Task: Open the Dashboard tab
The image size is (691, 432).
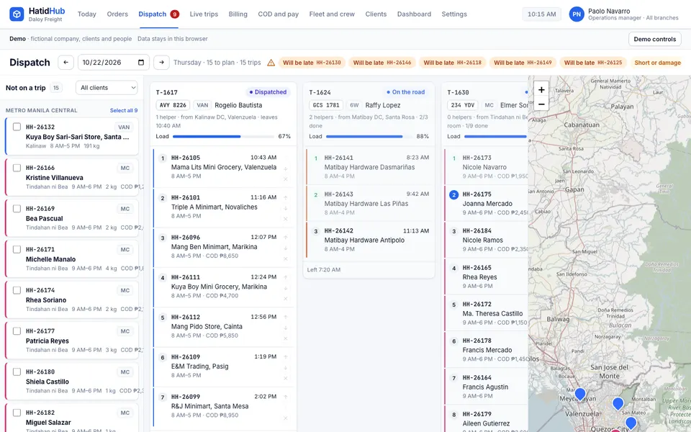Action: [415, 14]
